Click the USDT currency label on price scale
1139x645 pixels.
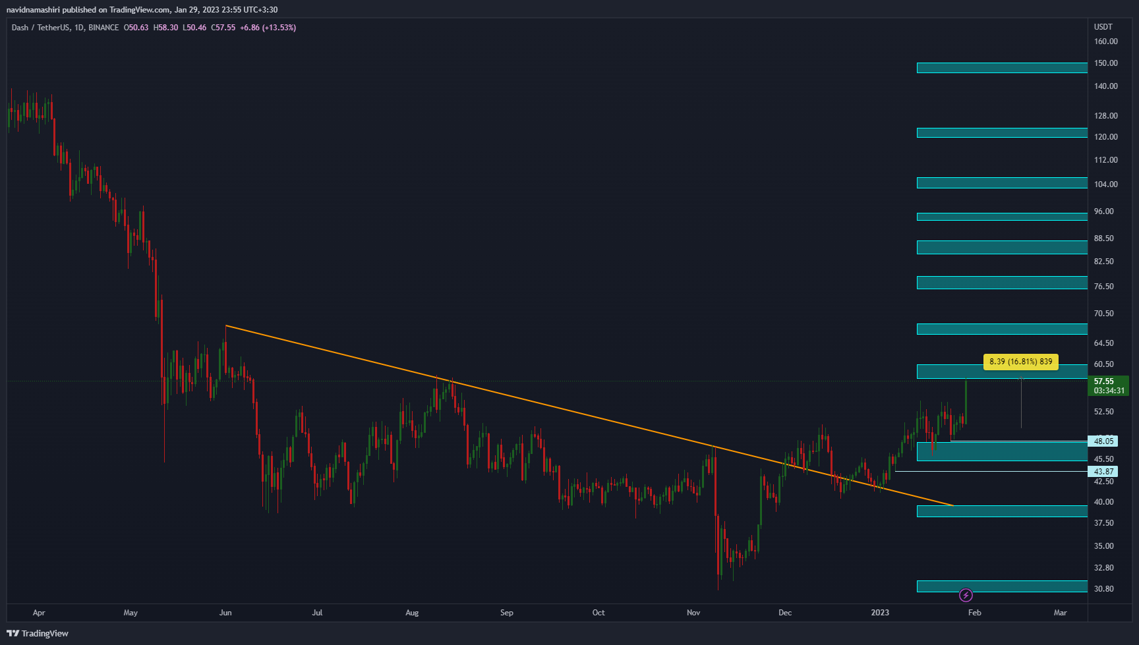[x=1105, y=27]
